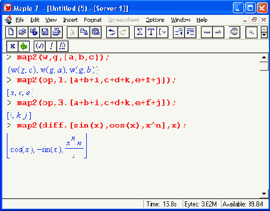The image size is (270, 211).
Task: Toggle the maple leaf input mode button
Action: [x=24, y=46]
